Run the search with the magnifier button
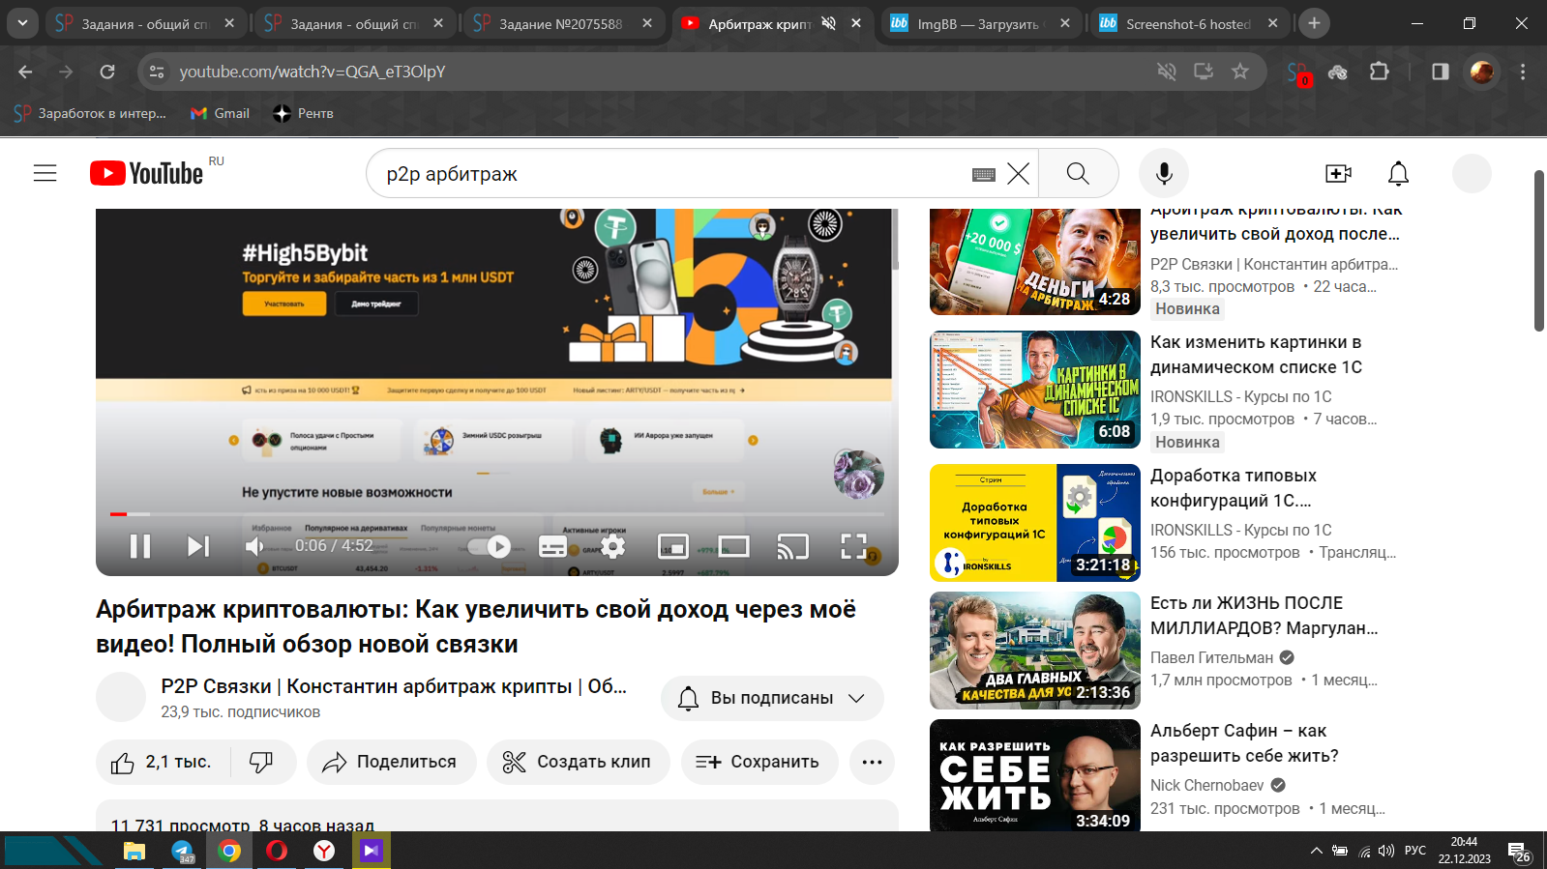This screenshot has width=1547, height=869. click(1078, 174)
